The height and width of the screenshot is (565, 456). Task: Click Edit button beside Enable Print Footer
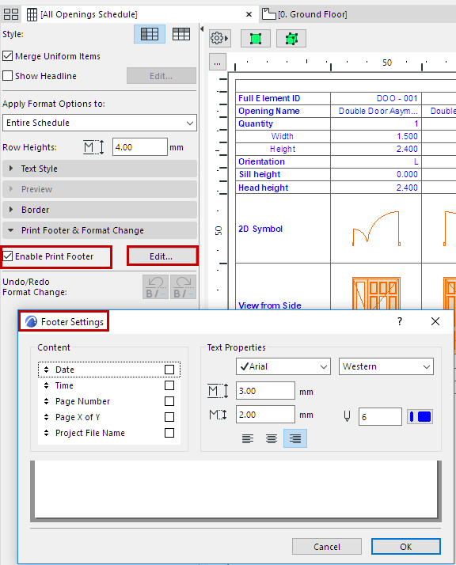click(161, 256)
